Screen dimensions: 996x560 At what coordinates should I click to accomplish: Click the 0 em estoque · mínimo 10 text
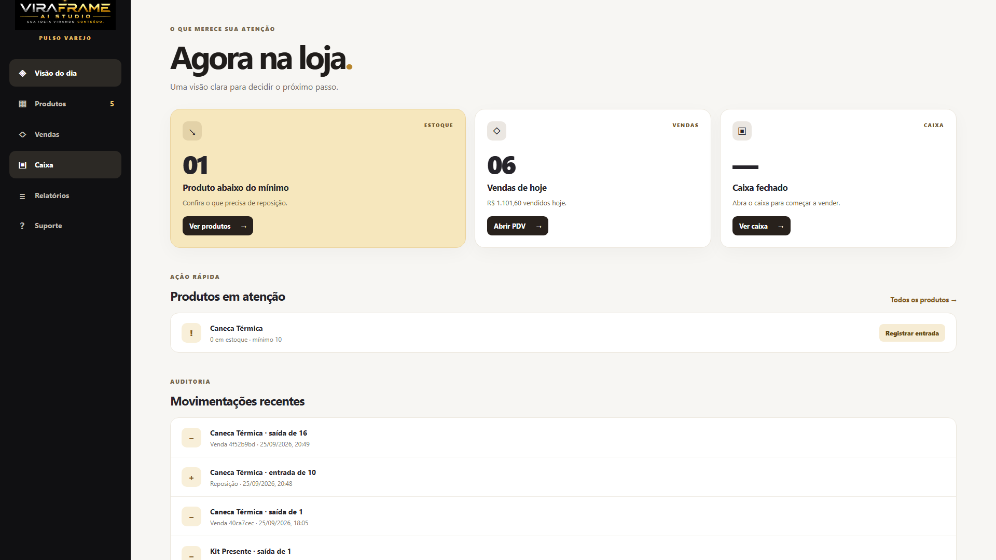pos(246,340)
